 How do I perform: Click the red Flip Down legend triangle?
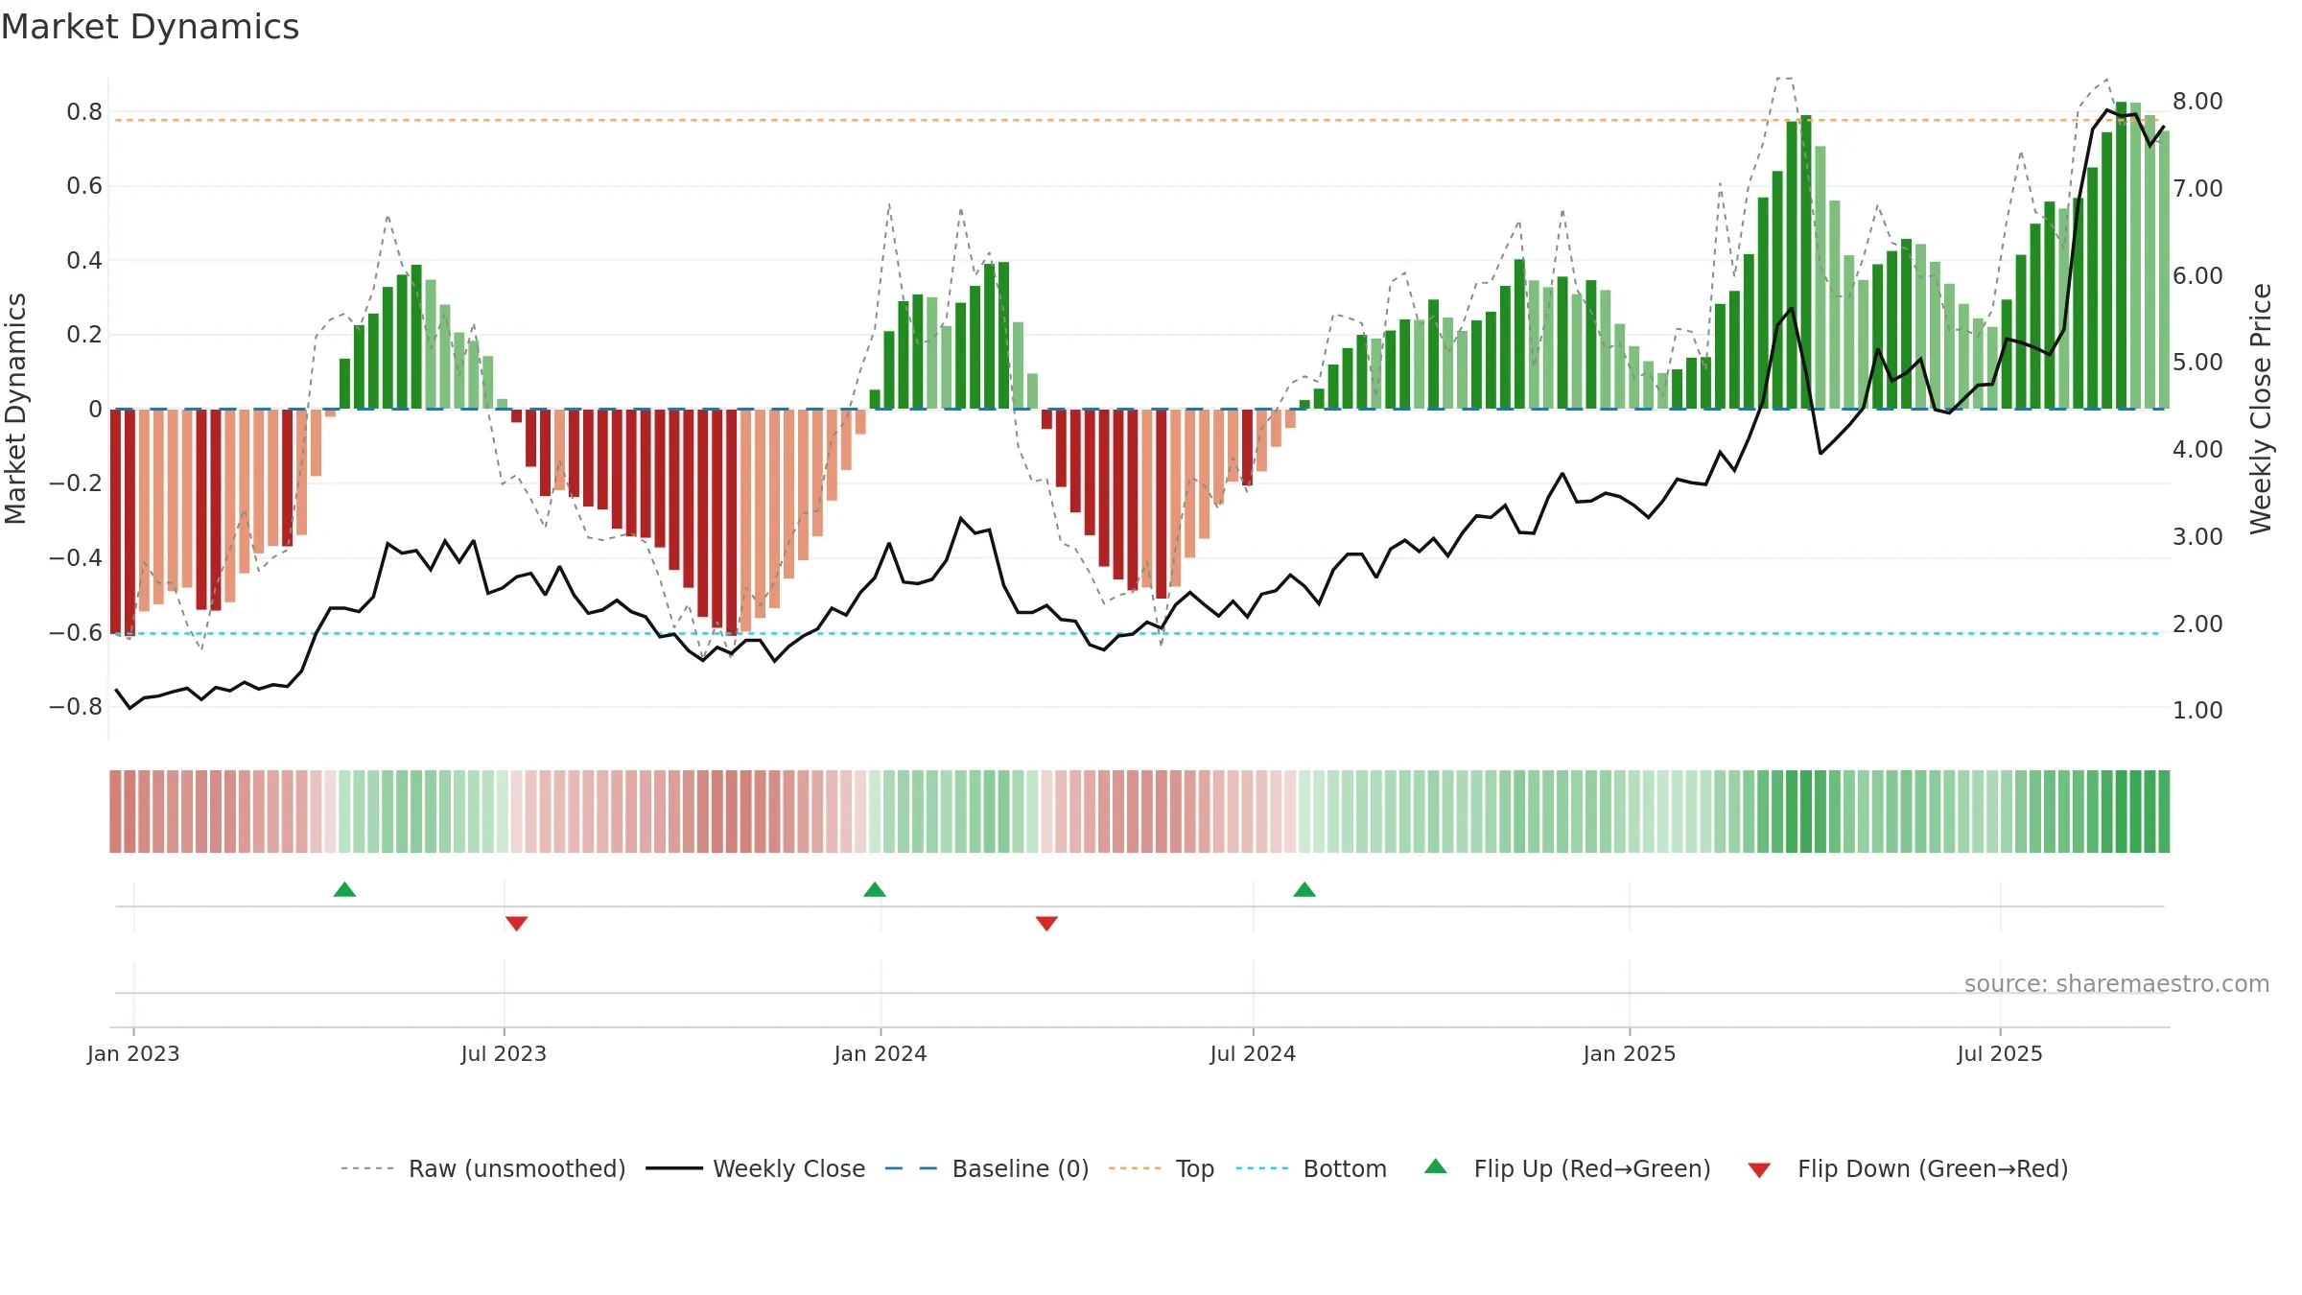[x=1759, y=1170]
